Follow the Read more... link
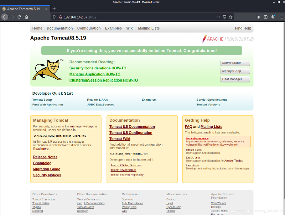This screenshot has height=215, width=285. click(42, 149)
